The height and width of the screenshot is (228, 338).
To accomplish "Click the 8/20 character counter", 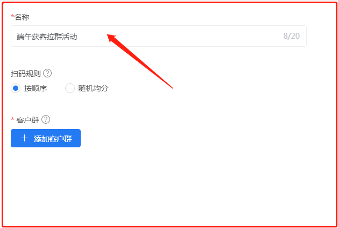I will click(x=291, y=36).
